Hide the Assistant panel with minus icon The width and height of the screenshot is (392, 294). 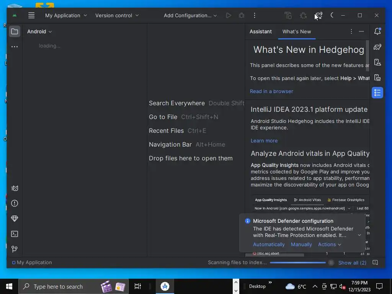[361, 31]
